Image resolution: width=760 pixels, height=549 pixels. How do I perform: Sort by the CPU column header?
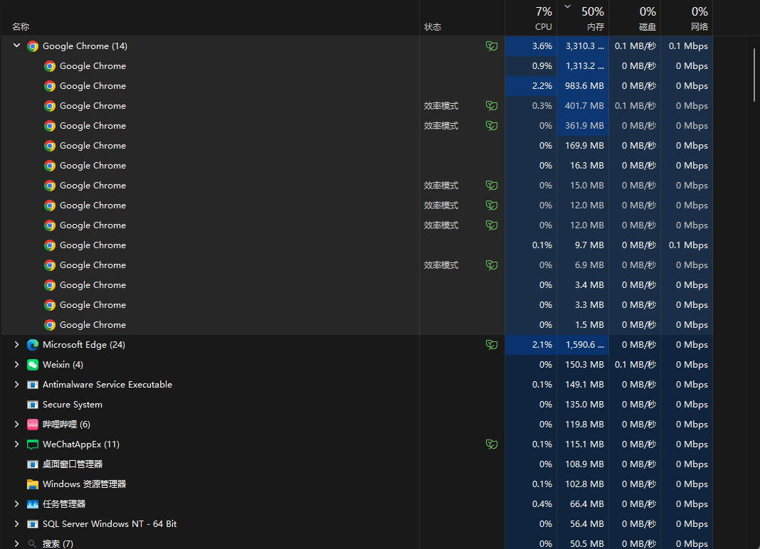click(531, 18)
